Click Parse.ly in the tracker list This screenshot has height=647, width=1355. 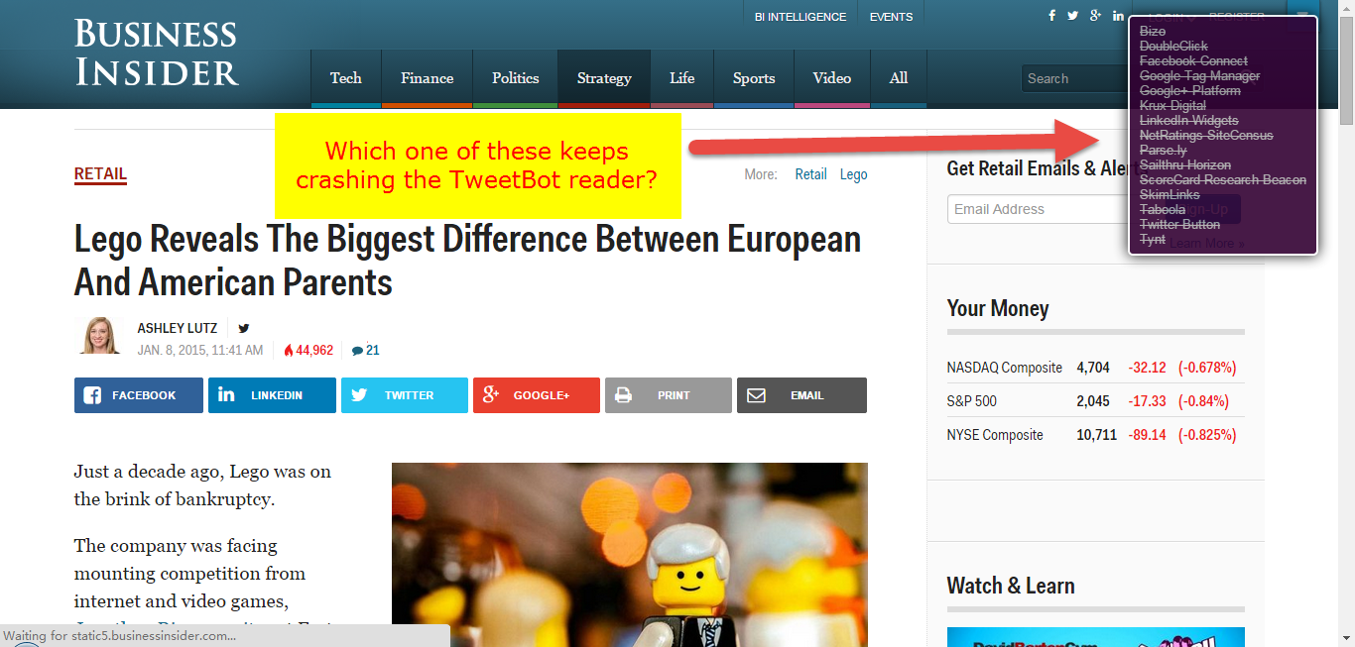click(x=1163, y=151)
